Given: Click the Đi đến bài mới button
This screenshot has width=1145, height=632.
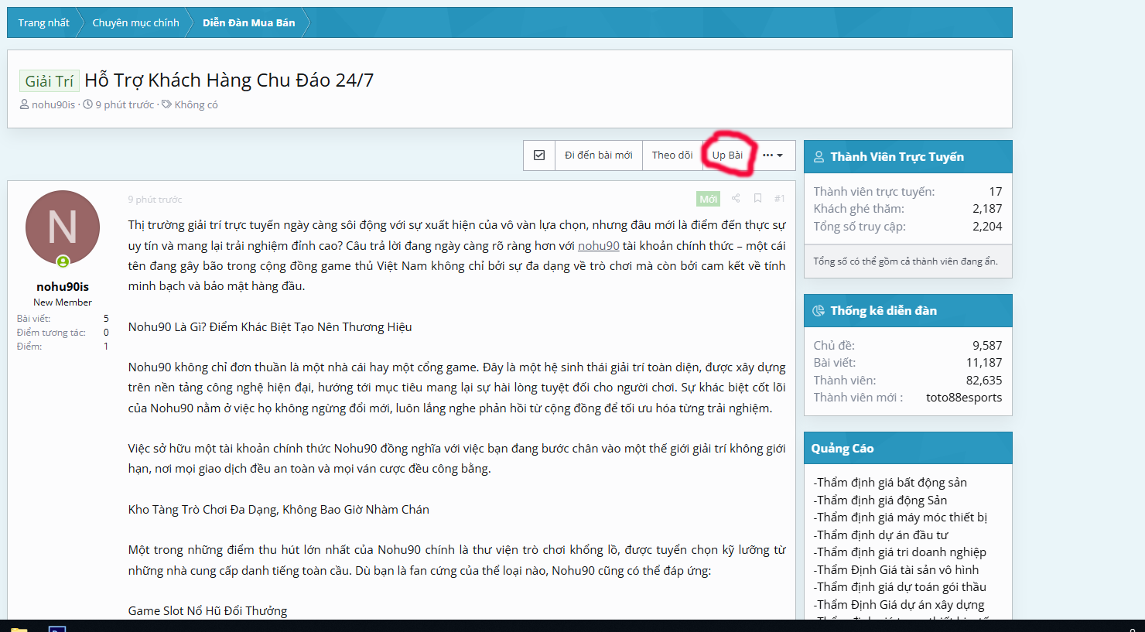Looking at the screenshot, I should 598,155.
